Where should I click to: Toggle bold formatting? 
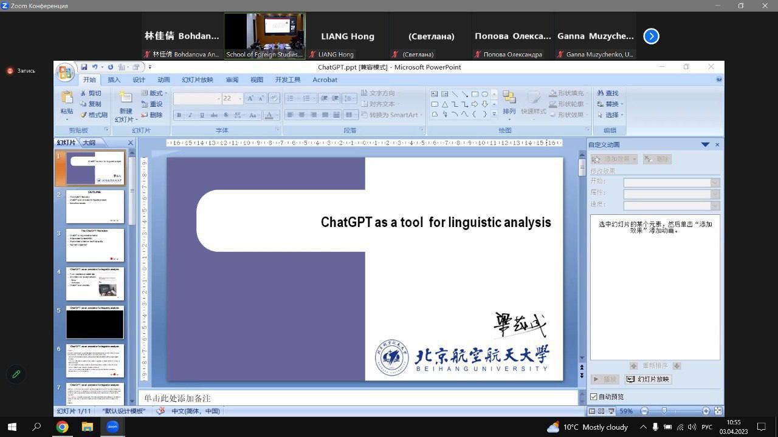point(179,115)
